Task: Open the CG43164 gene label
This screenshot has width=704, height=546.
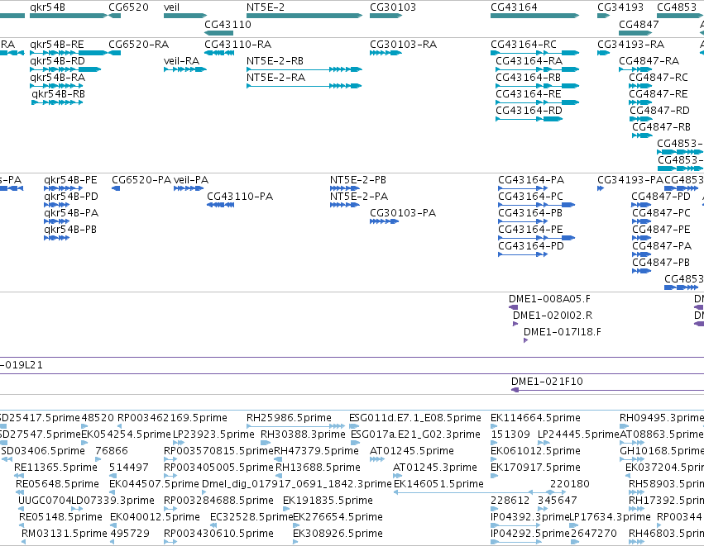Action: coord(514,7)
